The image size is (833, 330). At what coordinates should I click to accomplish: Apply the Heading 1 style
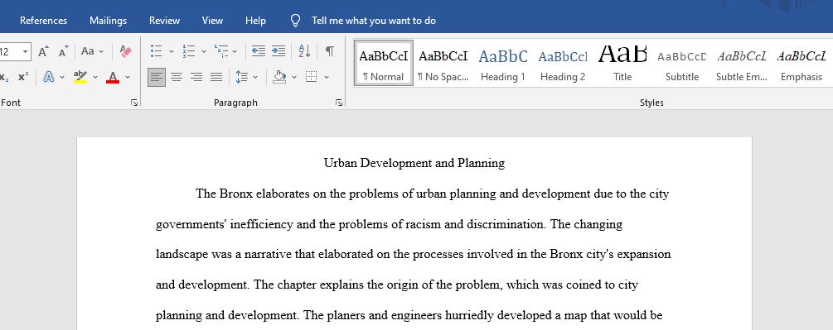503,63
